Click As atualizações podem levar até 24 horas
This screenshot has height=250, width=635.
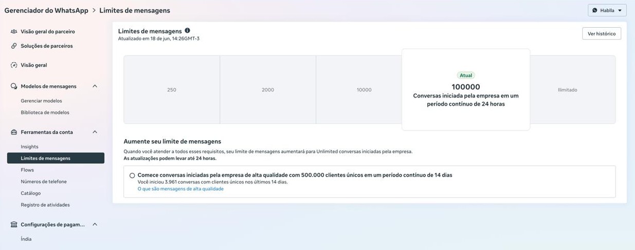(170, 158)
